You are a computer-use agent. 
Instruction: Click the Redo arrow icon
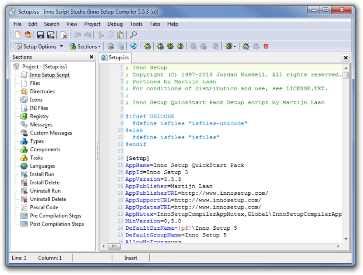88,35
